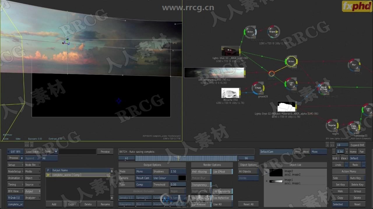Click the axis gizmo in the viewport

click(x=66, y=42)
